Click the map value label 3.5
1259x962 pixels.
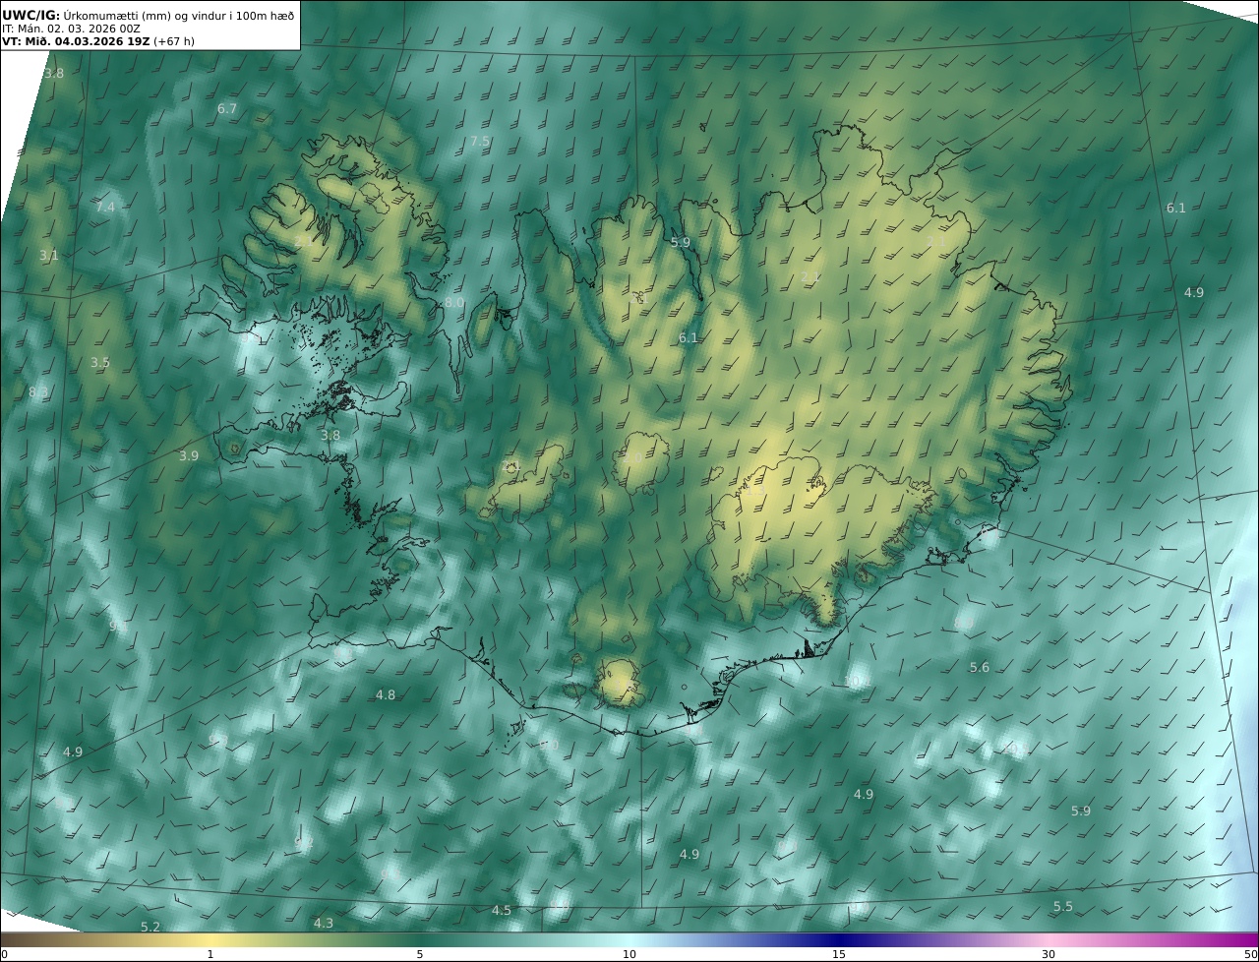[100, 363]
